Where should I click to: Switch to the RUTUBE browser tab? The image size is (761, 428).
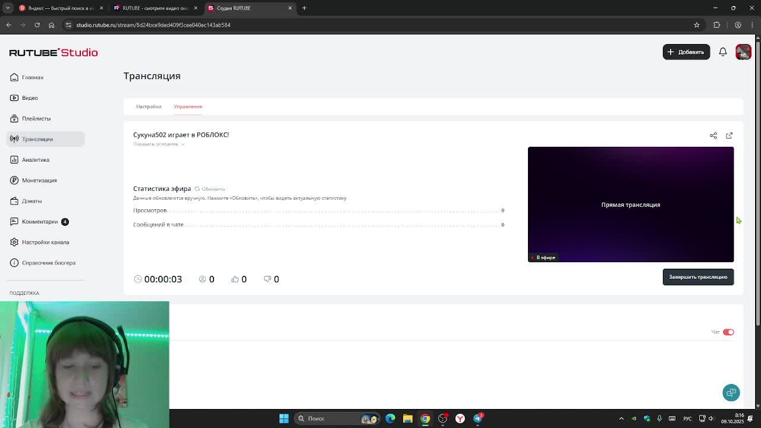156,8
